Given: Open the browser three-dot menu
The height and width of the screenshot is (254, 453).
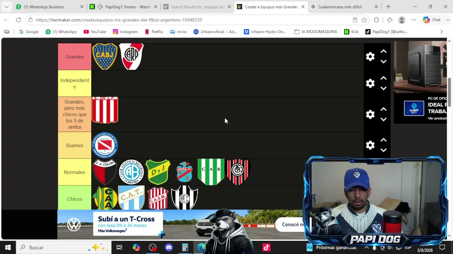Looking at the screenshot, I should (x=413, y=20).
